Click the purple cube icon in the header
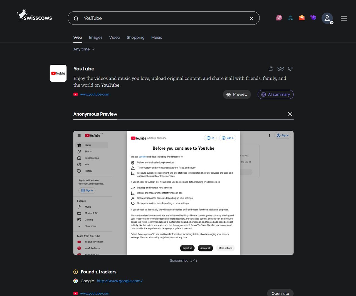 pos(313,18)
